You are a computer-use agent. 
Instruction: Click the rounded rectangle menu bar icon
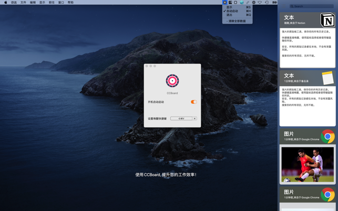(235, 3)
